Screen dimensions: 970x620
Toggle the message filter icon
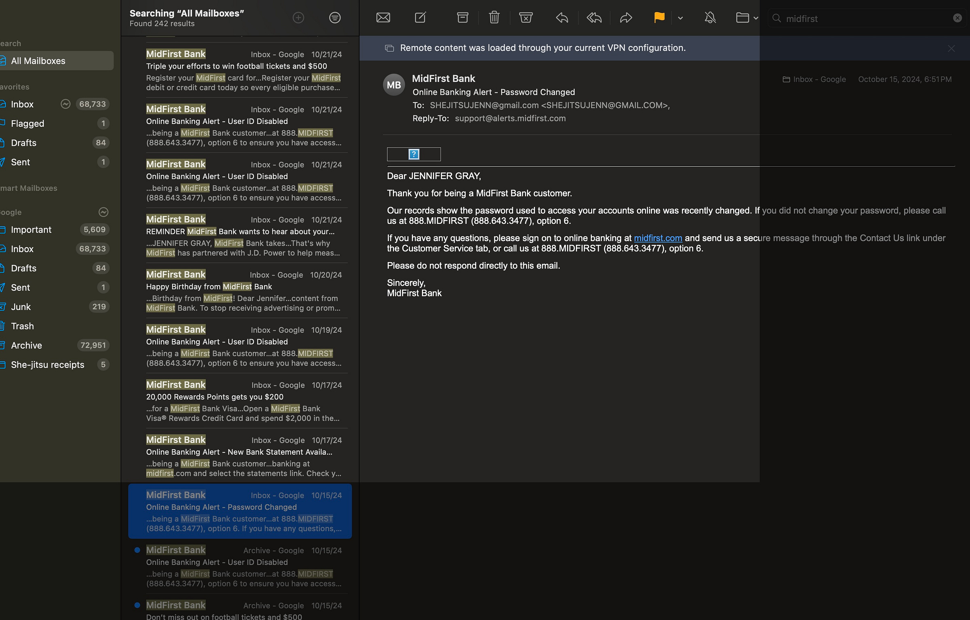pyautogui.click(x=335, y=18)
